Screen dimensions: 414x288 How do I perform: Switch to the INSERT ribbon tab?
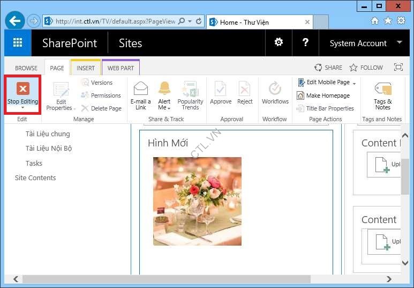(x=85, y=68)
